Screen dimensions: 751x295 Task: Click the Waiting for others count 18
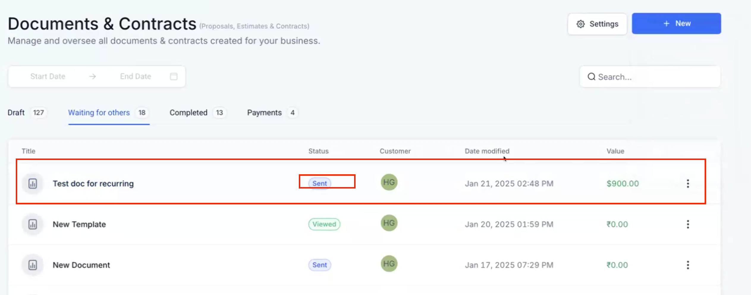142,113
